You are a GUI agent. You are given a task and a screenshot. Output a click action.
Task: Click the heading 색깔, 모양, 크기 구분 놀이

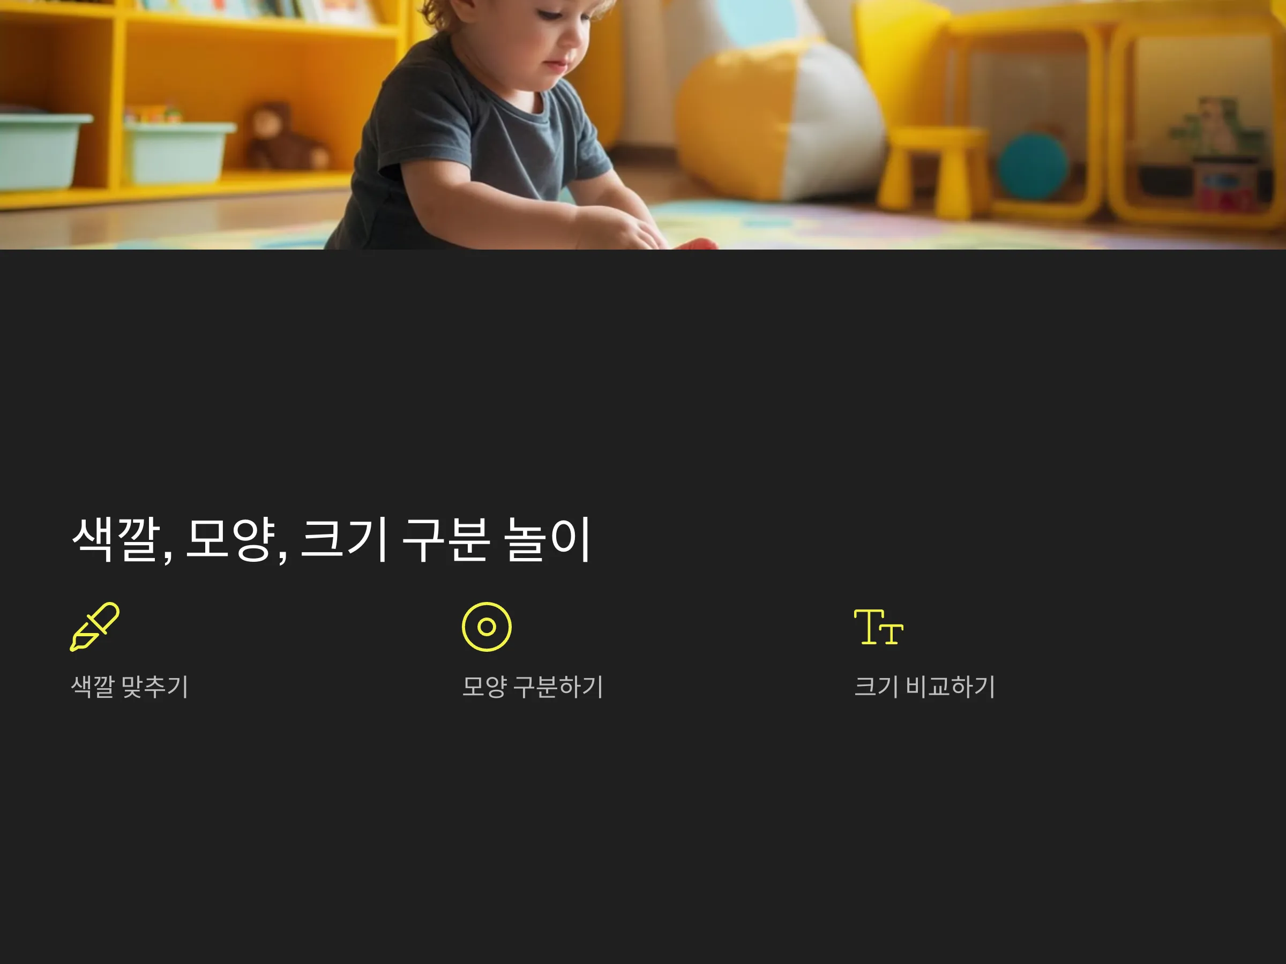tap(331, 540)
